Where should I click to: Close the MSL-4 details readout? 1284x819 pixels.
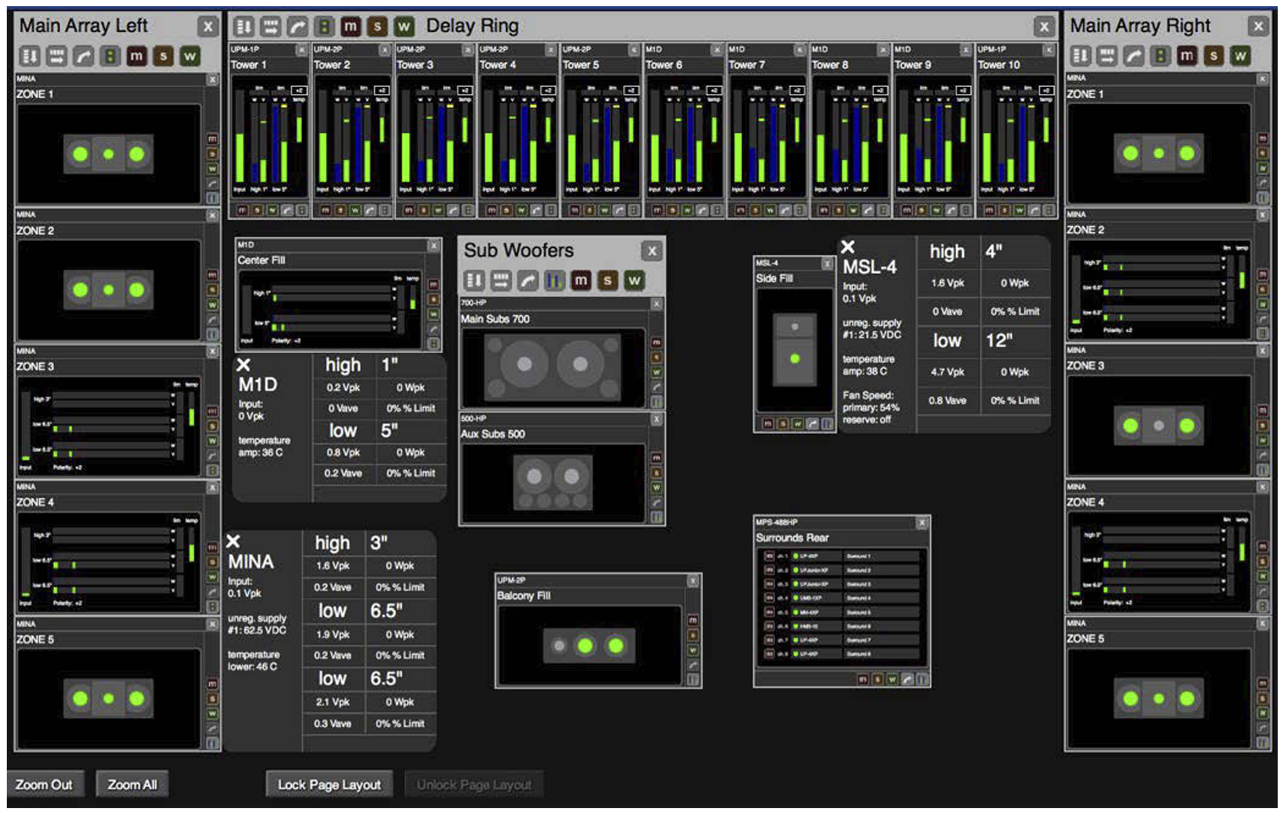point(847,247)
